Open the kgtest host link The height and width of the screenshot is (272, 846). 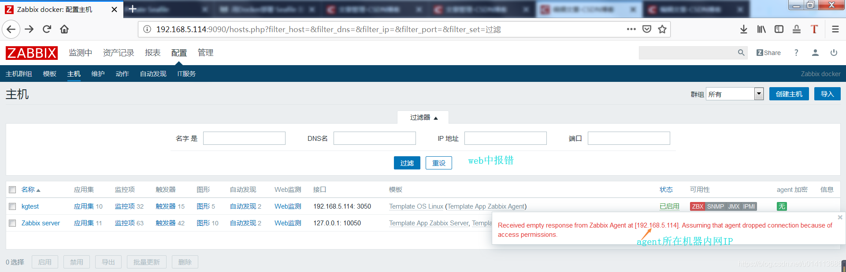pos(30,206)
